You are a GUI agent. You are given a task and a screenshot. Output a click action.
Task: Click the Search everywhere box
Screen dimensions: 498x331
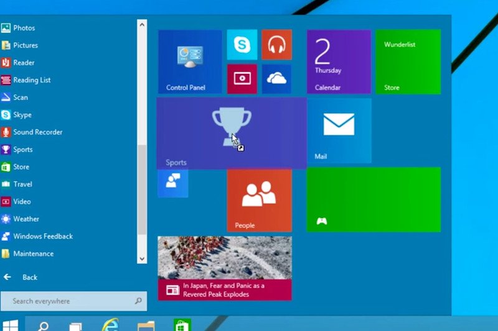point(73,301)
